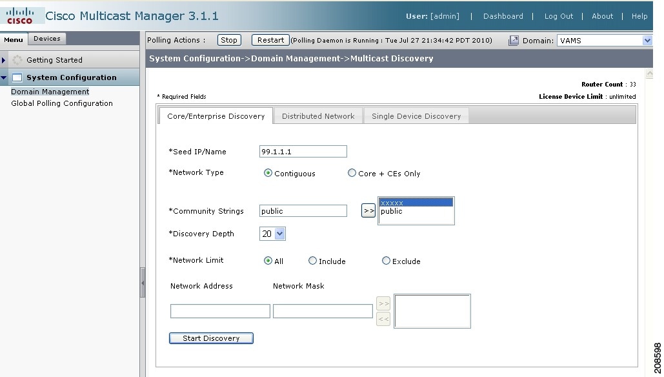Image resolution: width=664 pixels, height=377 pixels.
Task: Click the Getting Started label
Action: [54, 60]
